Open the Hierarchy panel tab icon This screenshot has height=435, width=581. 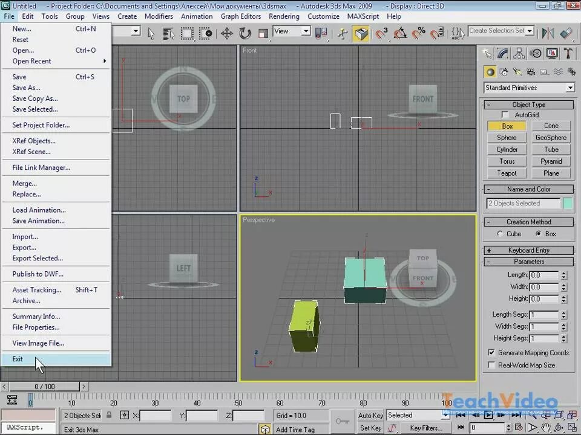[519, 54]
